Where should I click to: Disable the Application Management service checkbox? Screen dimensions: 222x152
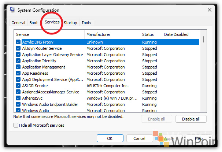18,67
